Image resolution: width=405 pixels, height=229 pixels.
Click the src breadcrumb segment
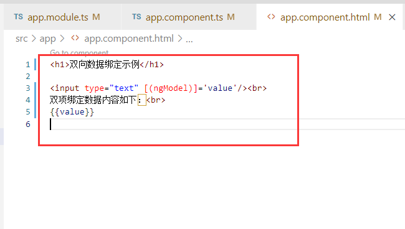click(21, 39)
